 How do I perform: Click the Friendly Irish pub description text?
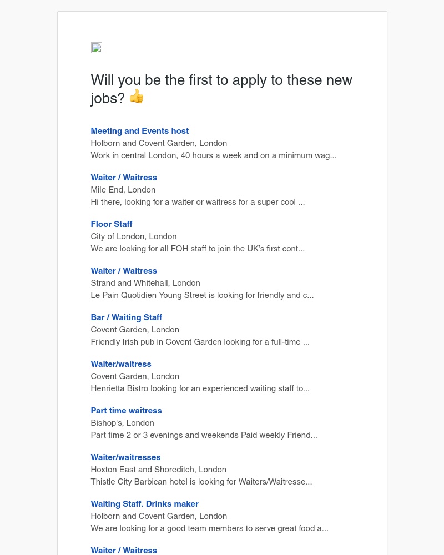[200, 342]
